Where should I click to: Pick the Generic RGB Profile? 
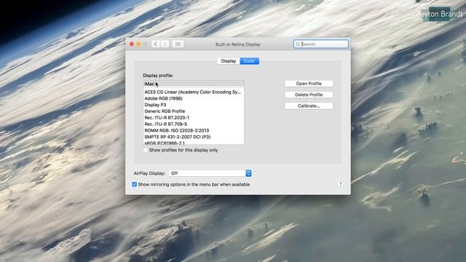(194, 111)
